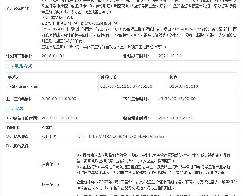Click registration deadline 2017-11-17 23:59
The height and width of the screenshot is (196, 243).
pos(176,118)
